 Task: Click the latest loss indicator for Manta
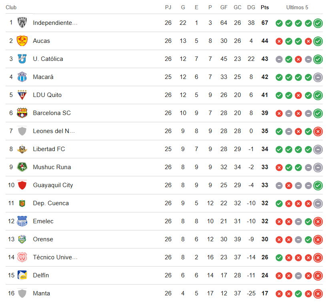[x=318, y=294]
